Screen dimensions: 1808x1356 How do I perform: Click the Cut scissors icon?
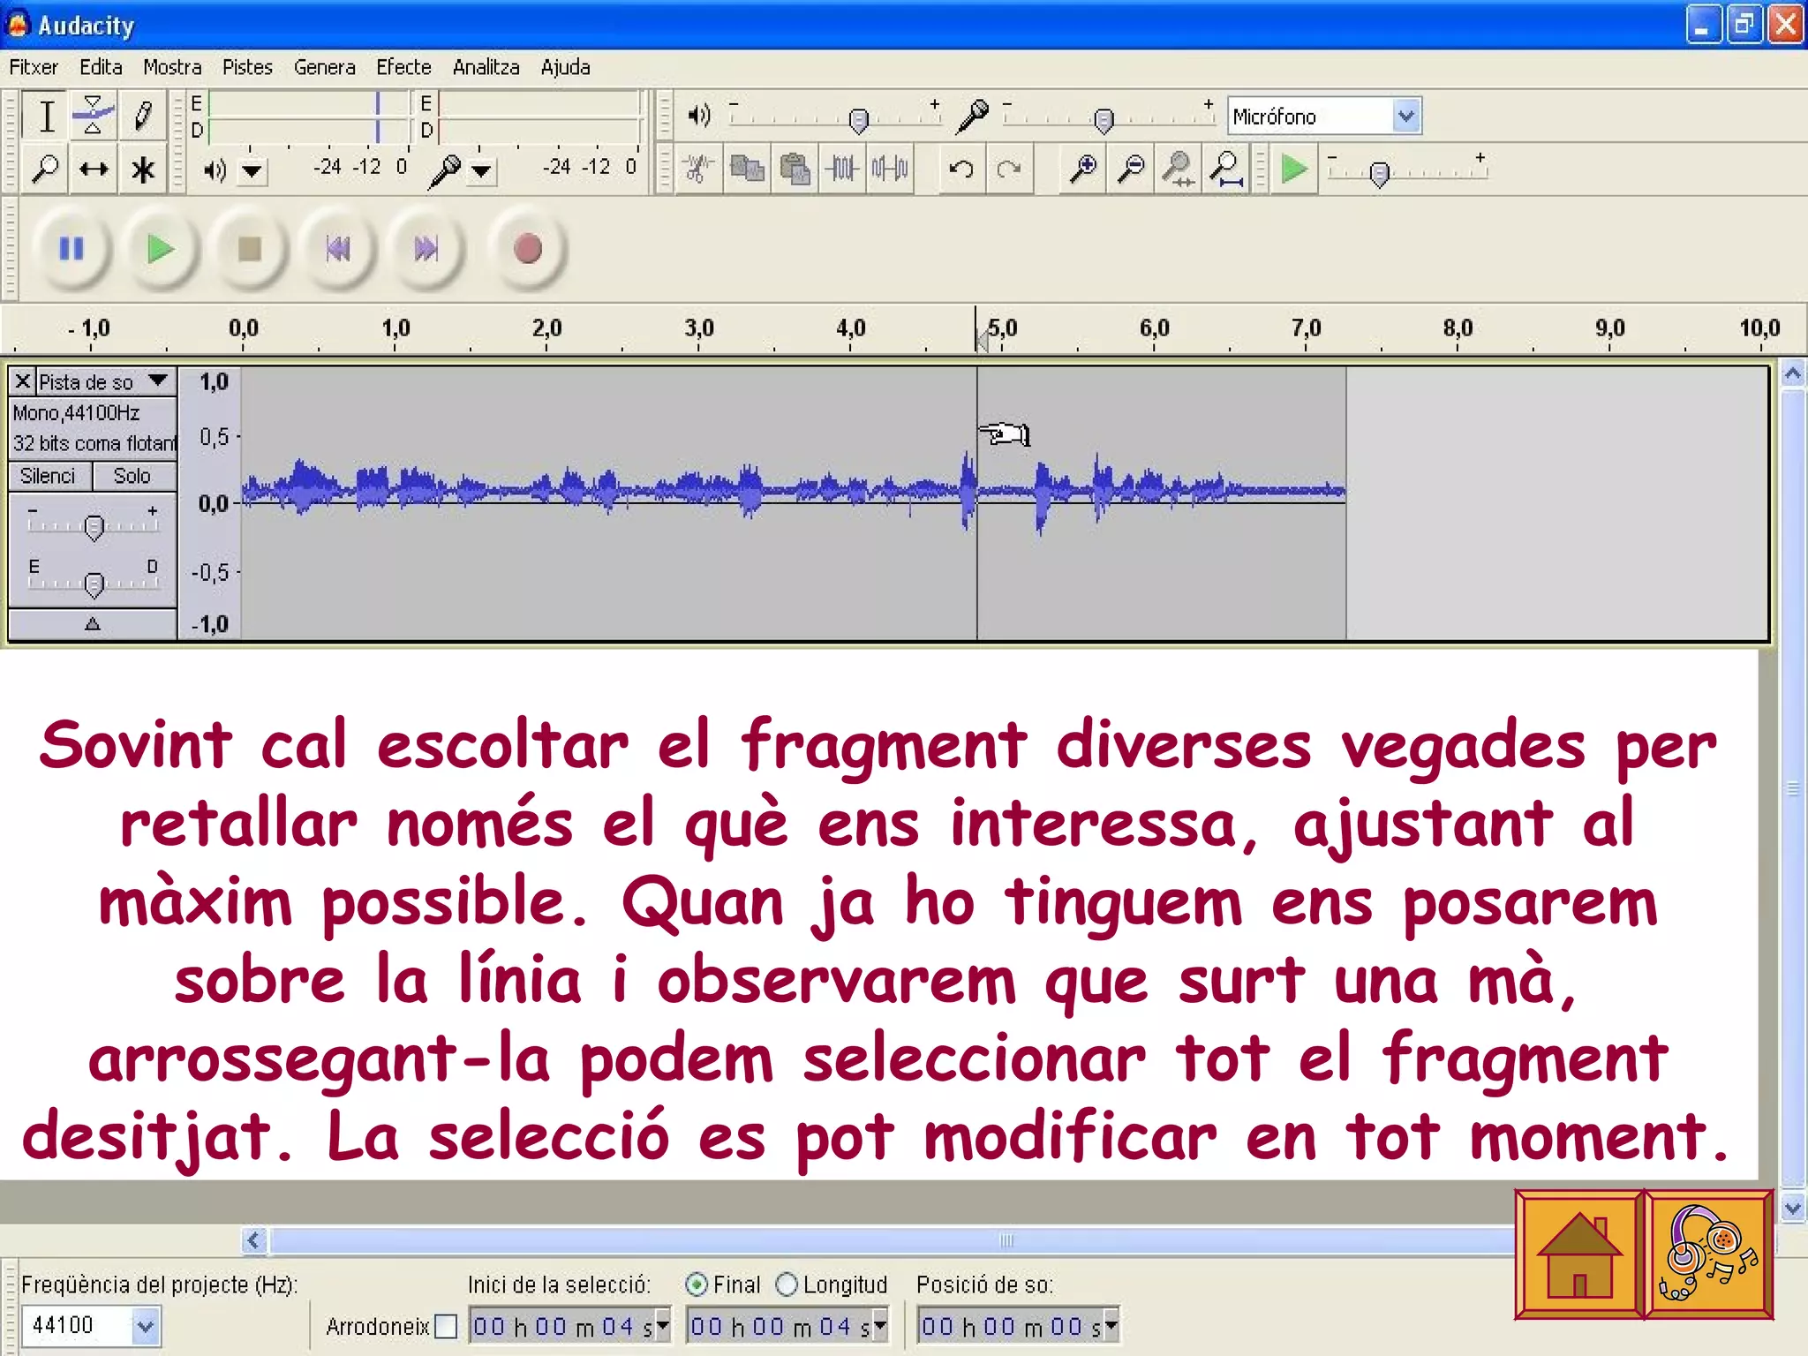tap(699, 168)
